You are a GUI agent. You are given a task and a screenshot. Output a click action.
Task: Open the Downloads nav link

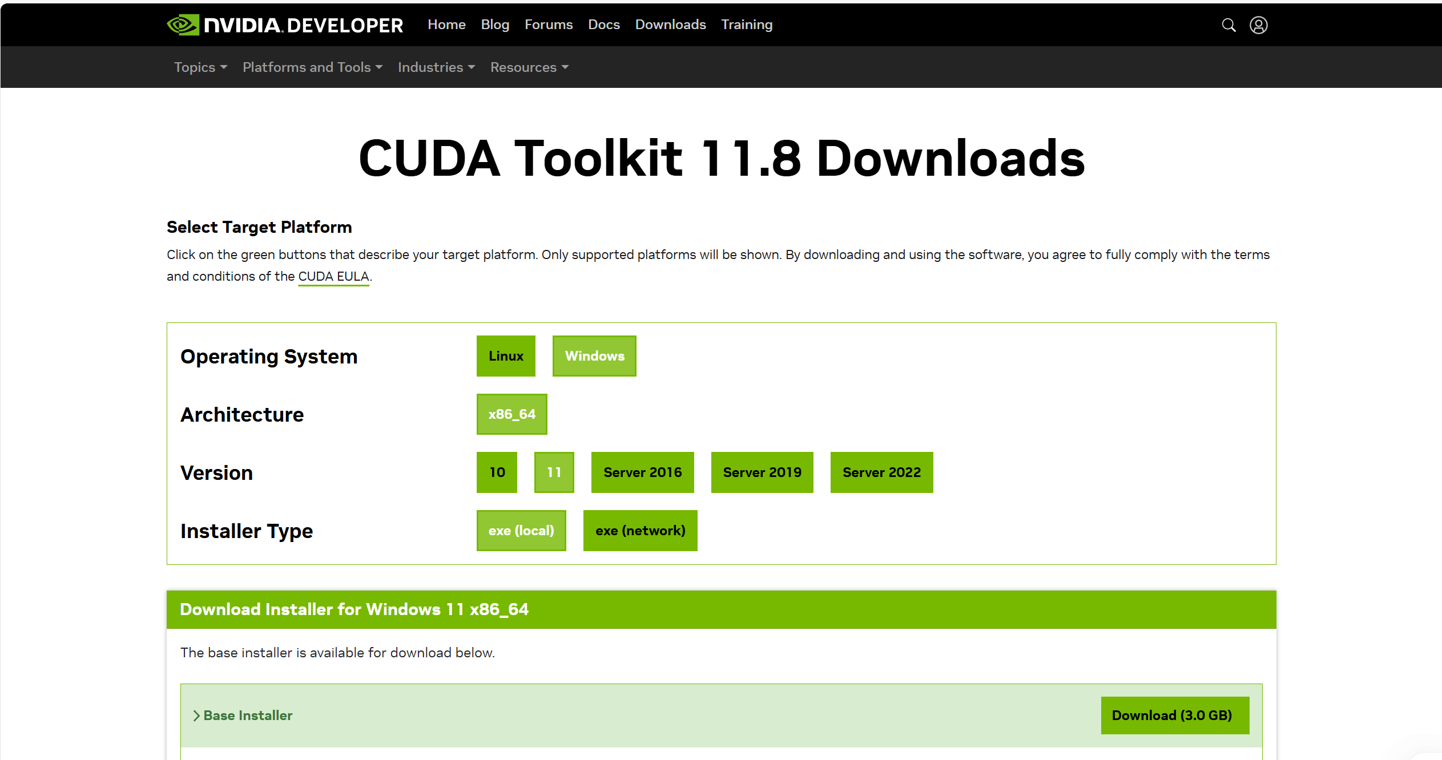670,25
